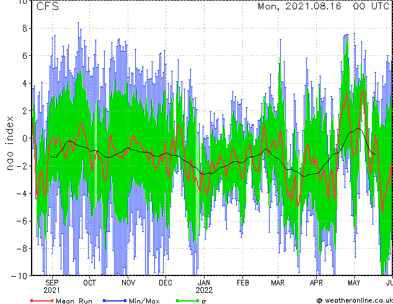Click the 'DEC' x-axis label
The width and height of the screenshot is (393, 304).
click(166, 283)
